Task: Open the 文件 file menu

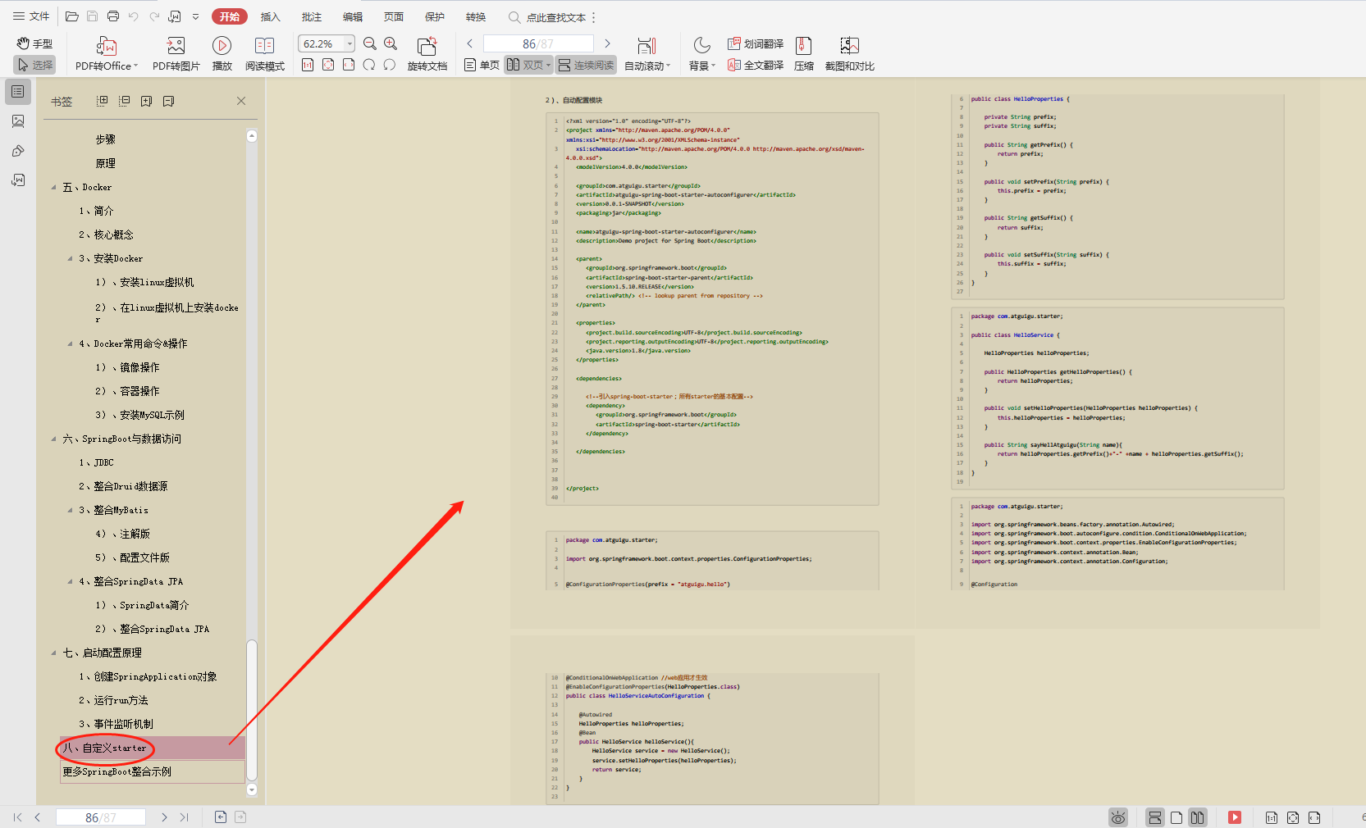Action: [31, 16]
